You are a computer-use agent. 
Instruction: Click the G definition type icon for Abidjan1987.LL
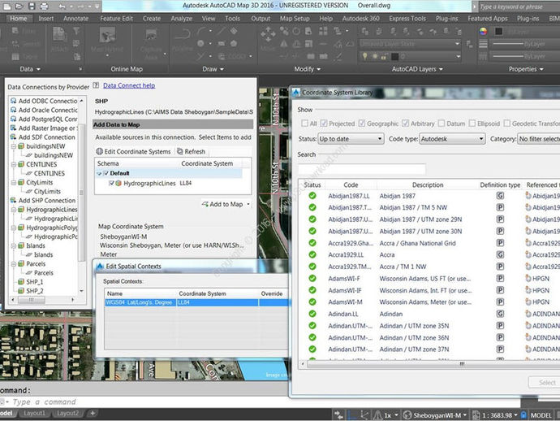pos(500,196)
